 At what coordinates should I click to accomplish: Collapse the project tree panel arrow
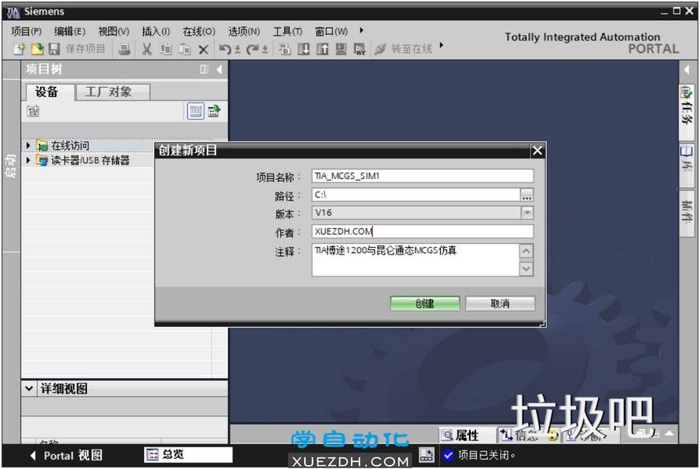pyautogui.click(x=219, y=70)
